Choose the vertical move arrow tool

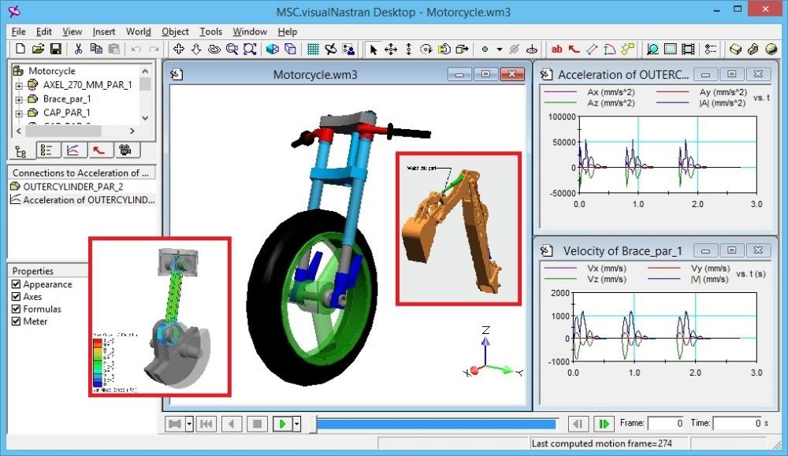coord(408,49)
